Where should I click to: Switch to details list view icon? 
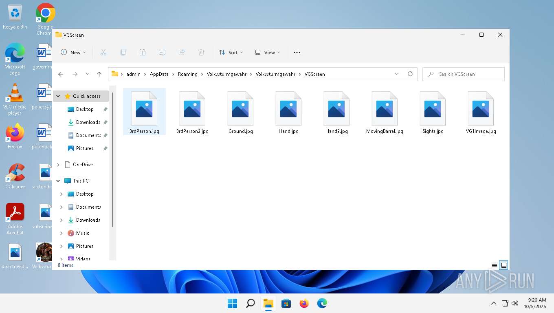(x=495, y=265)
